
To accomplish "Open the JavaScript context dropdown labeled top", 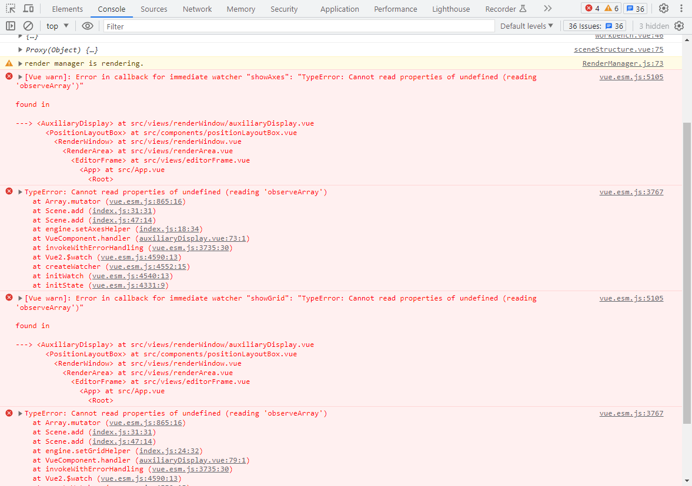I will 56,26.
